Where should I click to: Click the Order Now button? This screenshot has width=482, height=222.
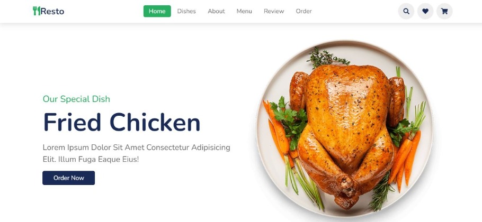pyautogui.click(x=68, y=178)
